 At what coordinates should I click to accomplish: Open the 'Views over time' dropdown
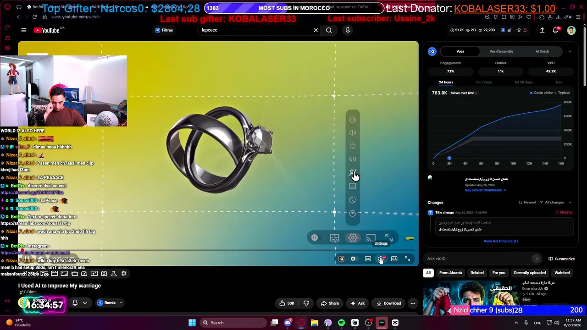click(464, 93)
